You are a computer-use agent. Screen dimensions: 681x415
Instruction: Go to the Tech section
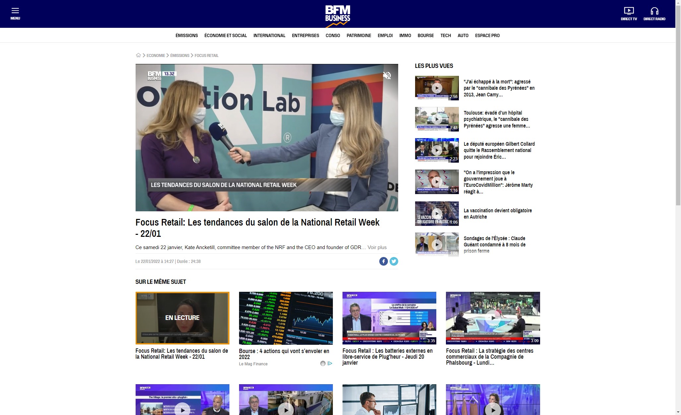coord(445,35)
